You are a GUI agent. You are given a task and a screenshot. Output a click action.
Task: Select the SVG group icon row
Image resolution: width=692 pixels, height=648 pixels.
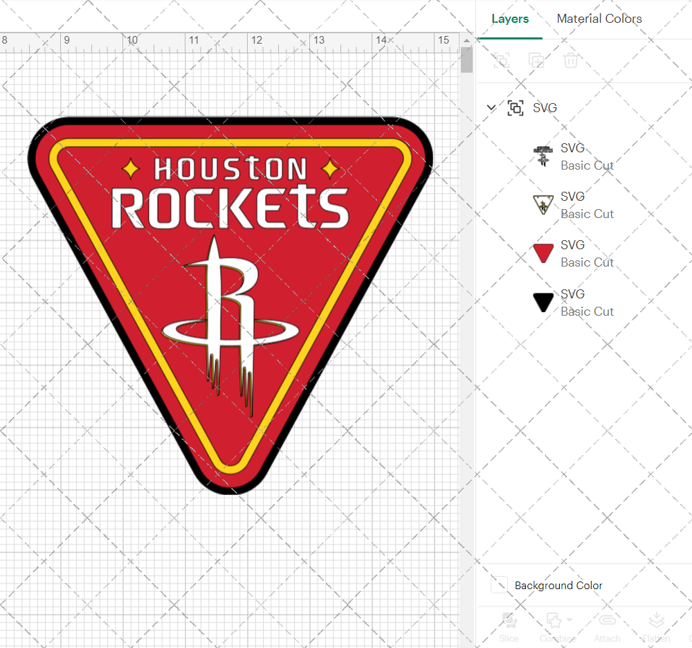[x=515, y=108]
